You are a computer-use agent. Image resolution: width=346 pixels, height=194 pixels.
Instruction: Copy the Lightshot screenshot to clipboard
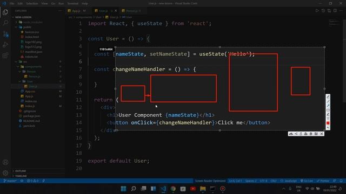pos(311,134)
